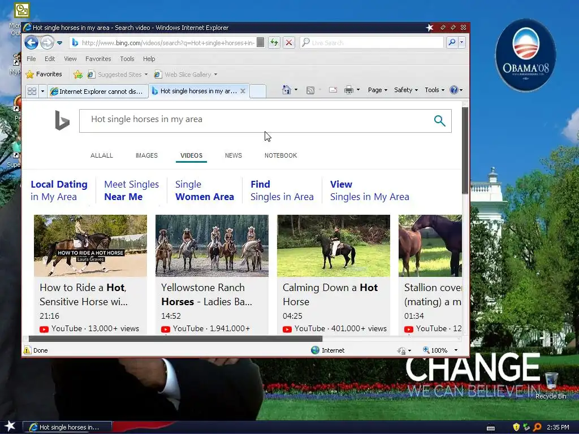Image resolution: width=579 pixels, height=434 pixels.
Task: Open the Stallion video thumbnail
Action: tap(430, 246)
